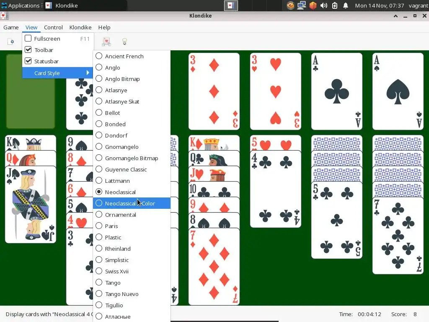Select Tango card style
This screenshot has width=429, height=322.
click(x=132, y=283)
